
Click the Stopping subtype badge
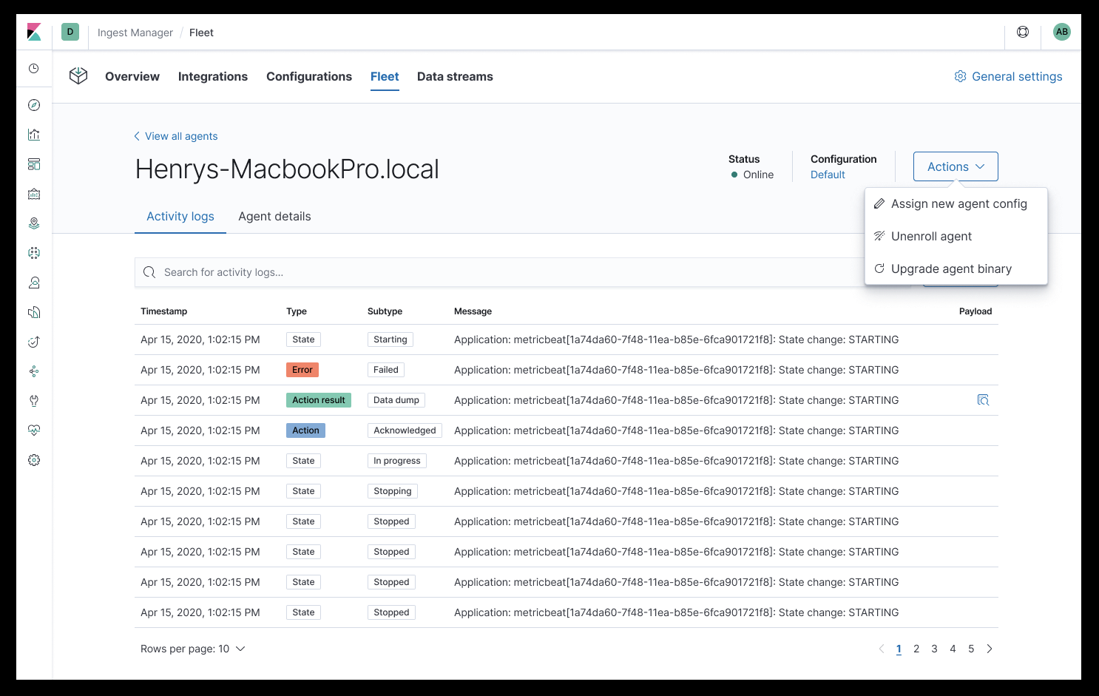[393, 491]
